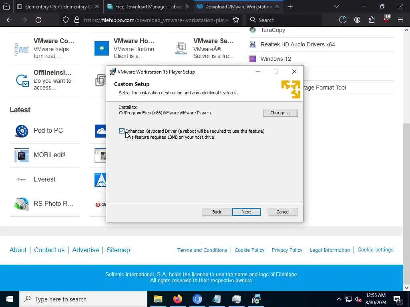
Task: Open the Firefox hamburger menu
Action: (400, 20)
